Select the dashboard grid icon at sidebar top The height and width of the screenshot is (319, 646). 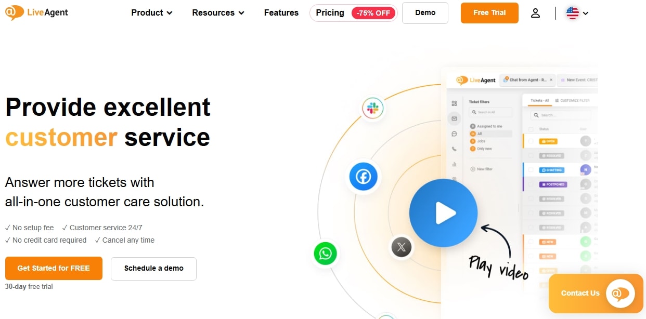455,103
